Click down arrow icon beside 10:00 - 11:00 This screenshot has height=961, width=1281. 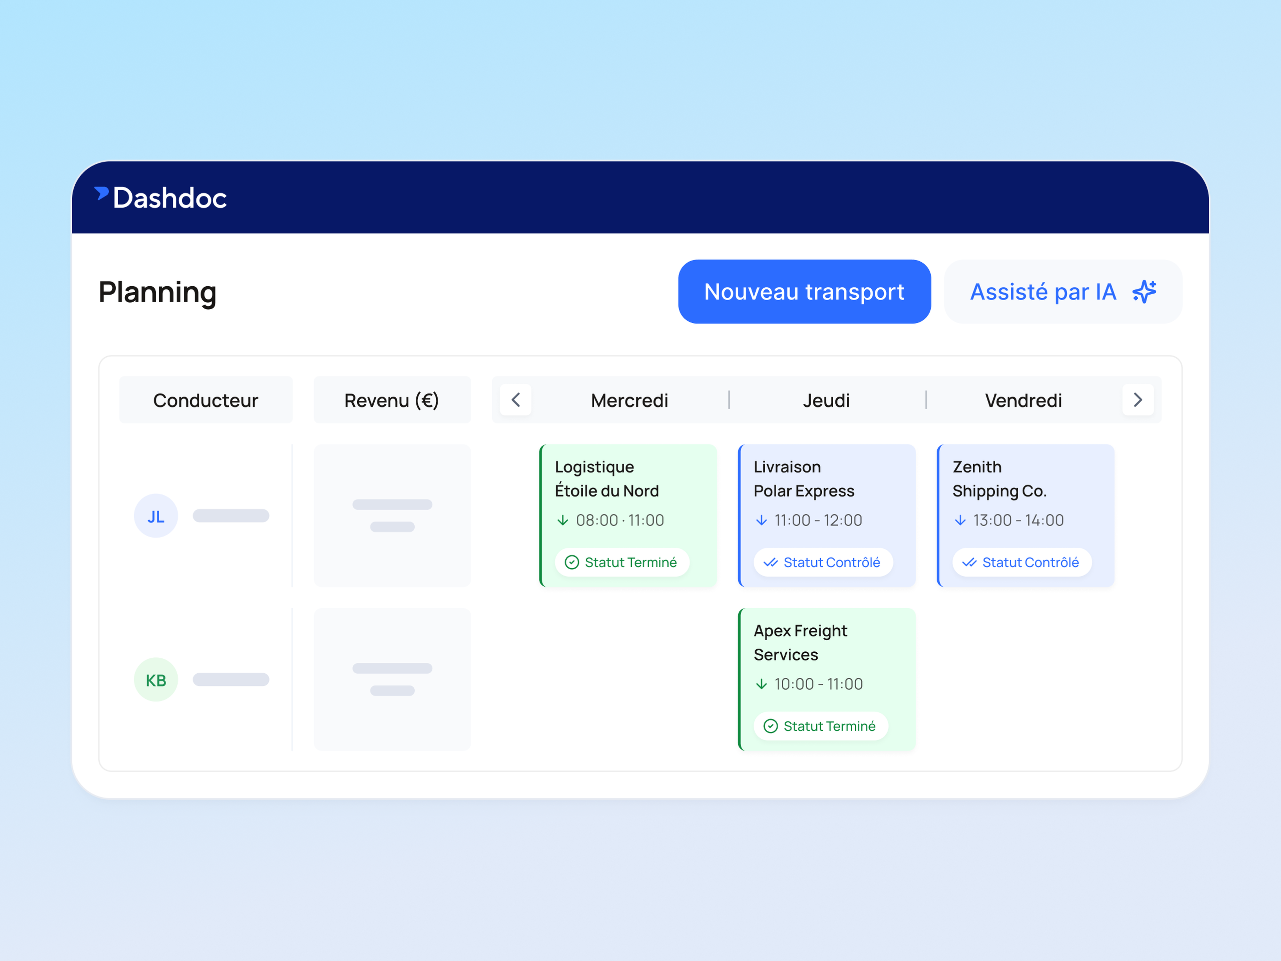pos(762,684)
